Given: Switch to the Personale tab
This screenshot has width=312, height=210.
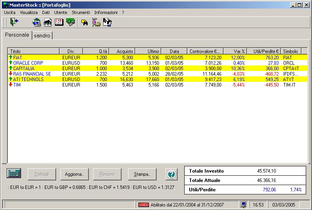Looking at the screenshot, I should (17, 35).
